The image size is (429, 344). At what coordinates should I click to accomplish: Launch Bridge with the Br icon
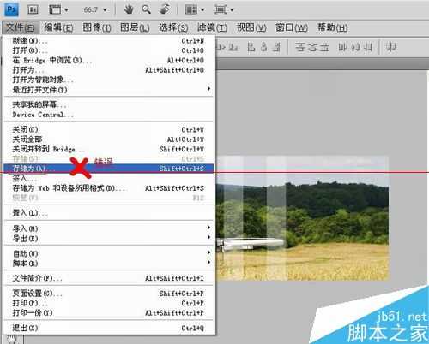coord(33,9)
